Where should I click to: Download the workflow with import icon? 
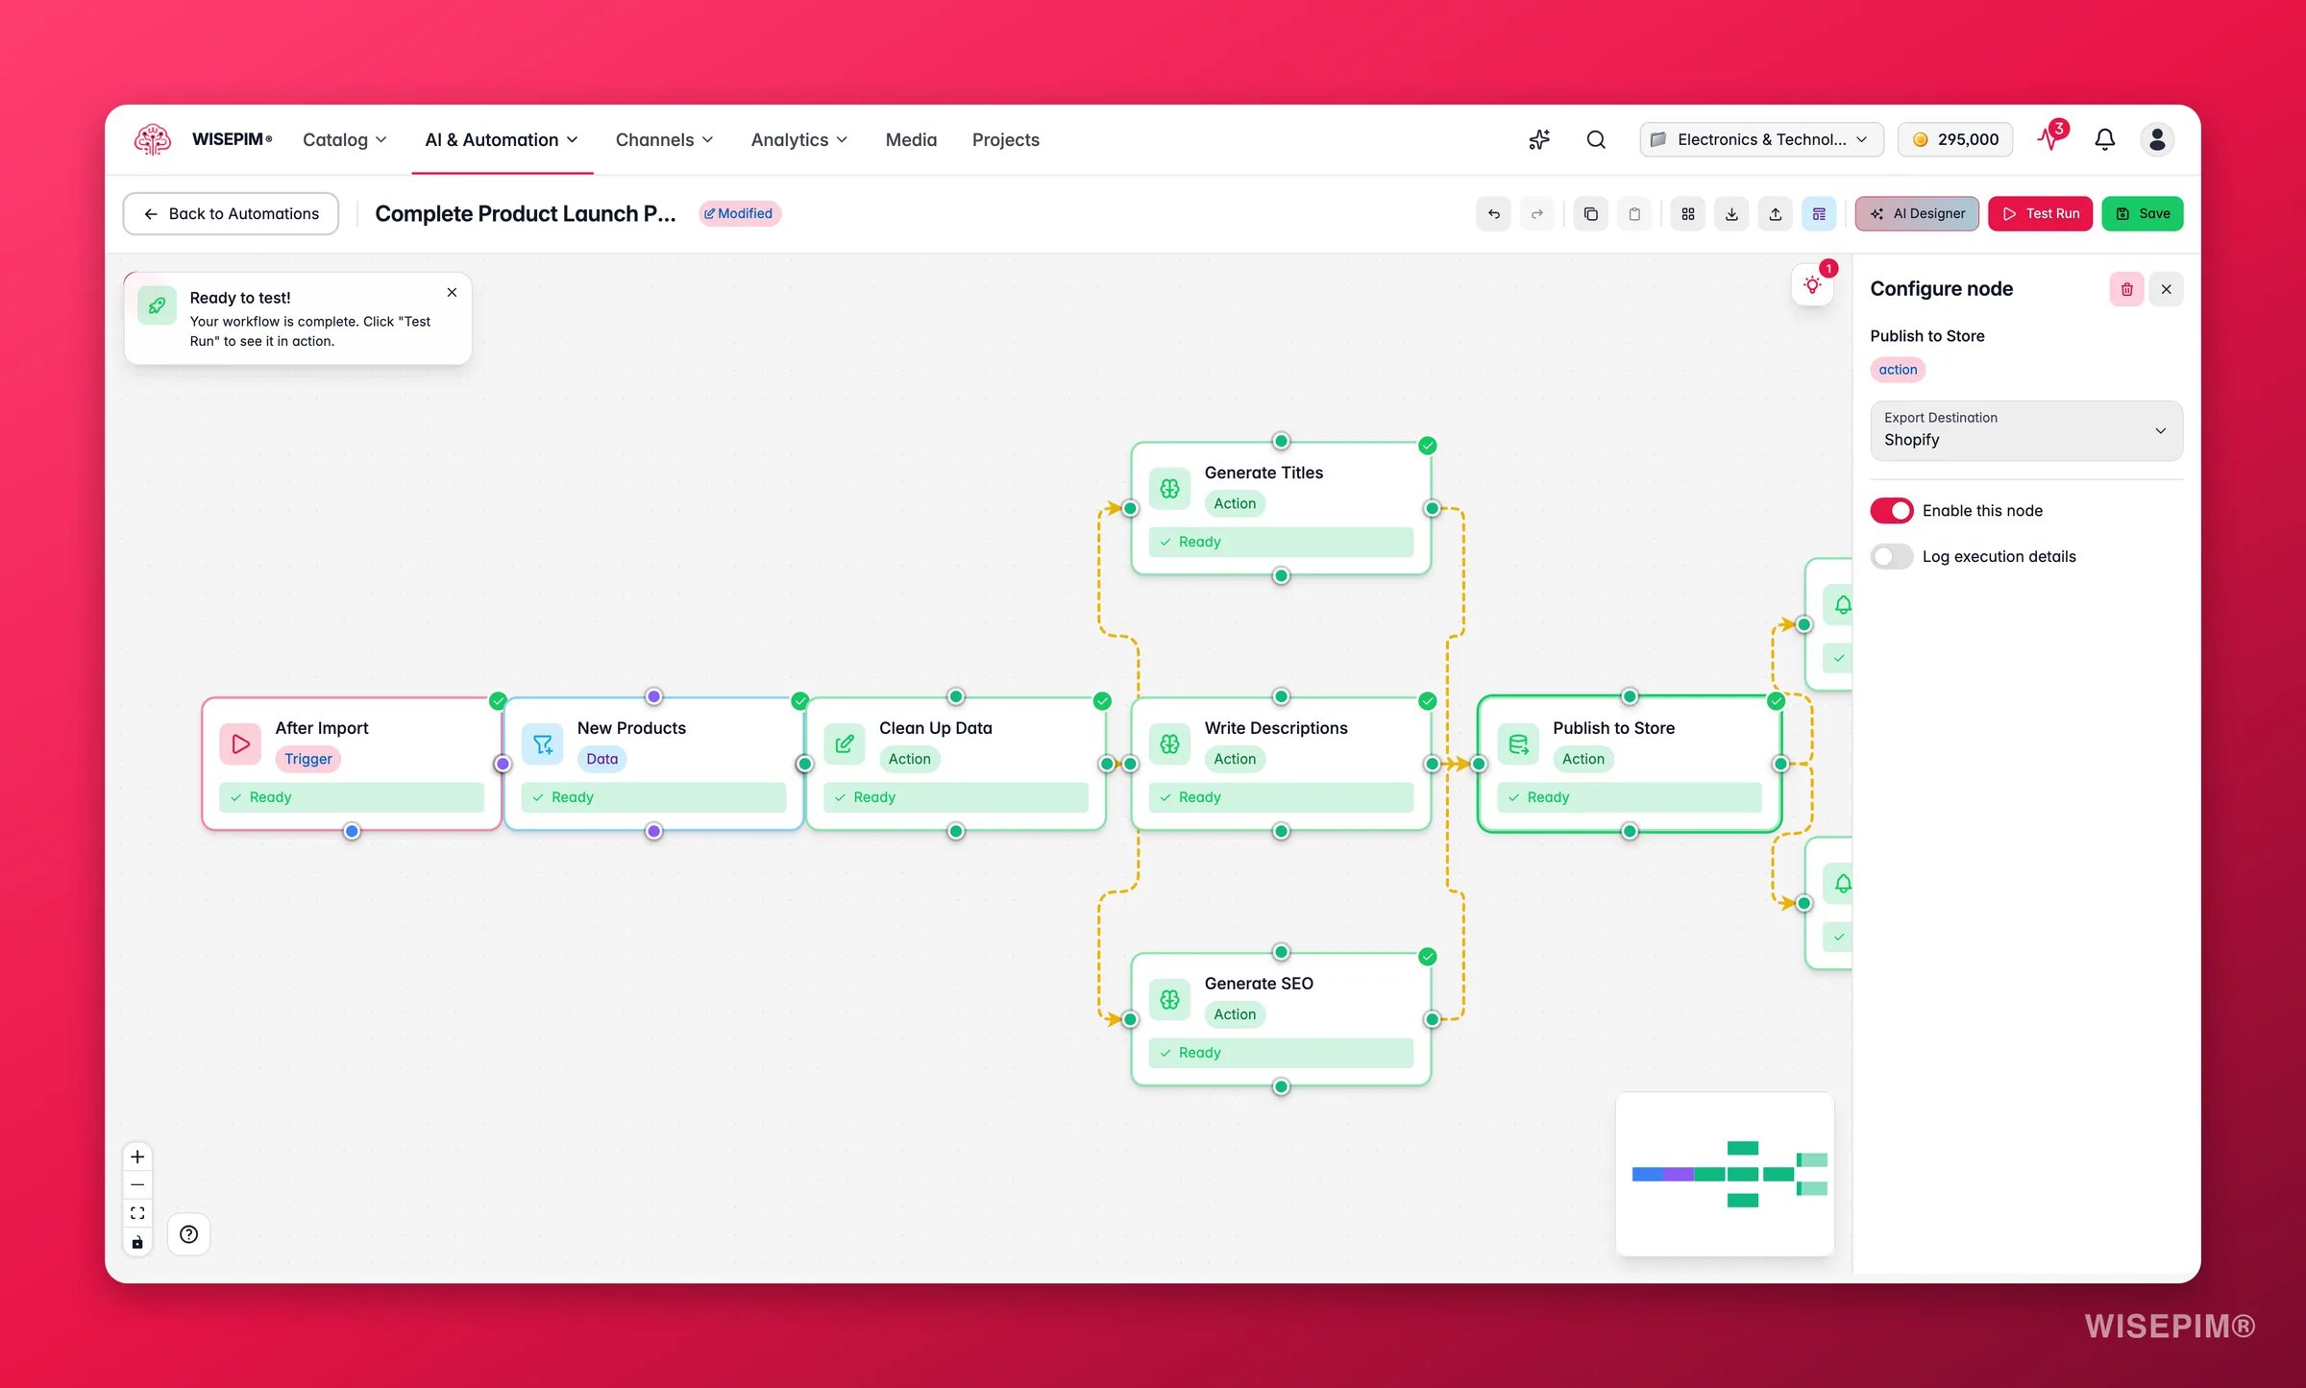[x=1731, y=213]
